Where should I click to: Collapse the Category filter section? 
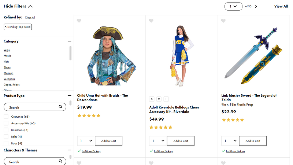click(70, 41)
